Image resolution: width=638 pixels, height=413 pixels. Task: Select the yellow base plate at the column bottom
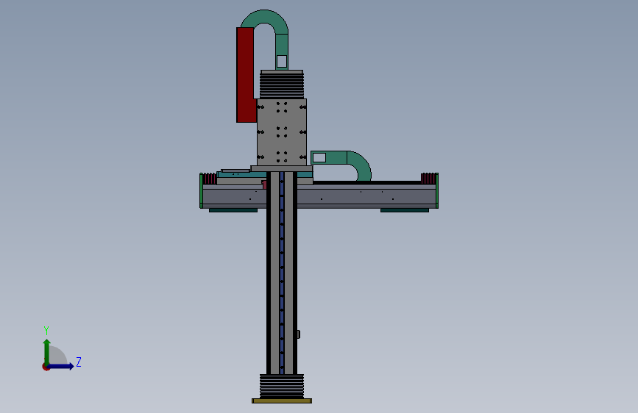click(282, 401)
